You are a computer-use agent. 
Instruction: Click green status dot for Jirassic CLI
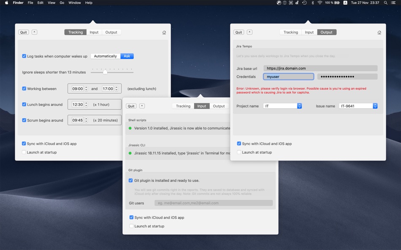130,153
